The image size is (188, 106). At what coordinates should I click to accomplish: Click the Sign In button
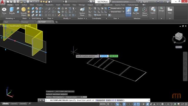144,2
